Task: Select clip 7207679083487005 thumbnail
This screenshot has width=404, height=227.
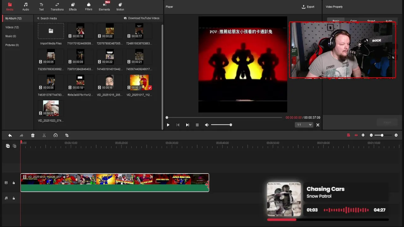Action: tap(110, 31)
